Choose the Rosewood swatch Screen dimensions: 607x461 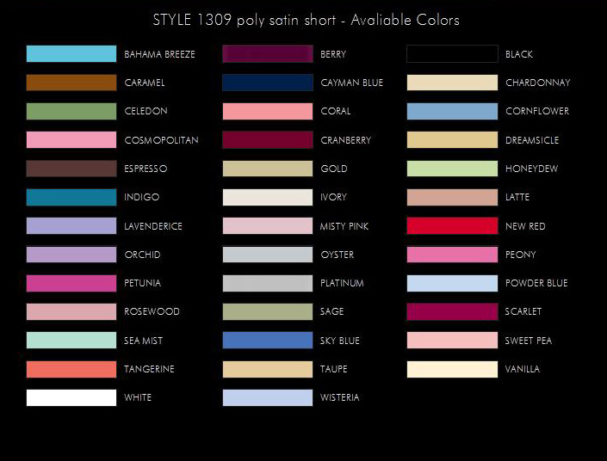click(71, 311)
